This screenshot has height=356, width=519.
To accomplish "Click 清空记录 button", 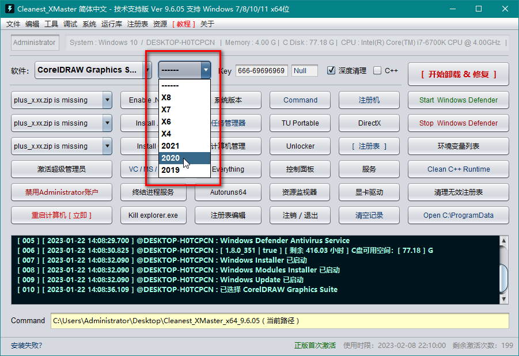I will (369, 215).
